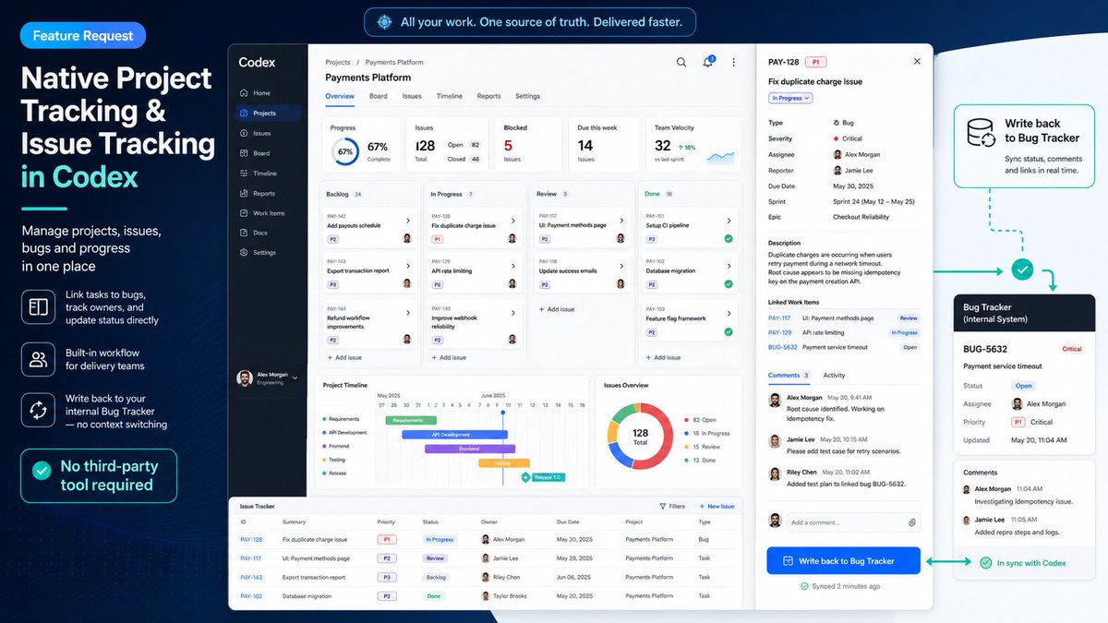Image resolution: width=1108 pixels, height=623 pixels.
Task: Open Reports in the sidebar
Action: 266,194
